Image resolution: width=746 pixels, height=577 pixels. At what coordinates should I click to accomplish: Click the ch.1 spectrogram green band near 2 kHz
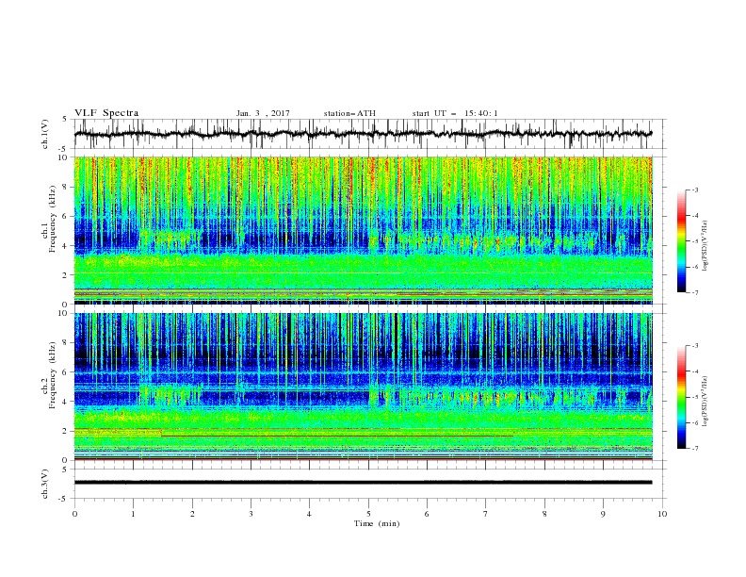363,272
